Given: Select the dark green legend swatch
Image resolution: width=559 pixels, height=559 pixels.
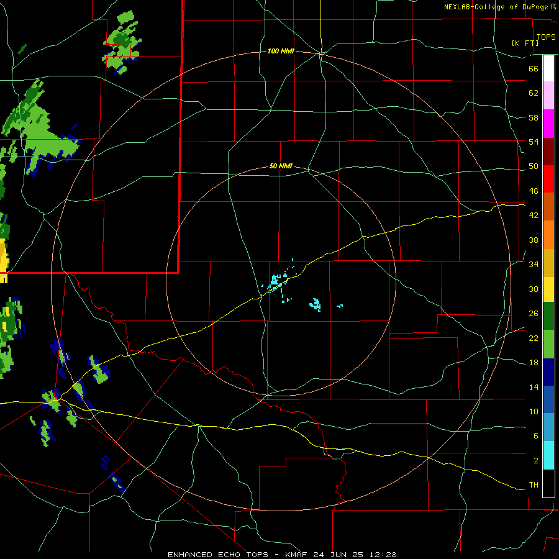Looking at the screenshot, I should coord(548,316).
